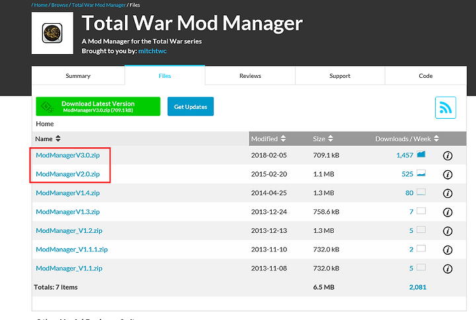Go to the Support tab
The height and width of the screenshot is (320, 476).
tap(340, 76)
